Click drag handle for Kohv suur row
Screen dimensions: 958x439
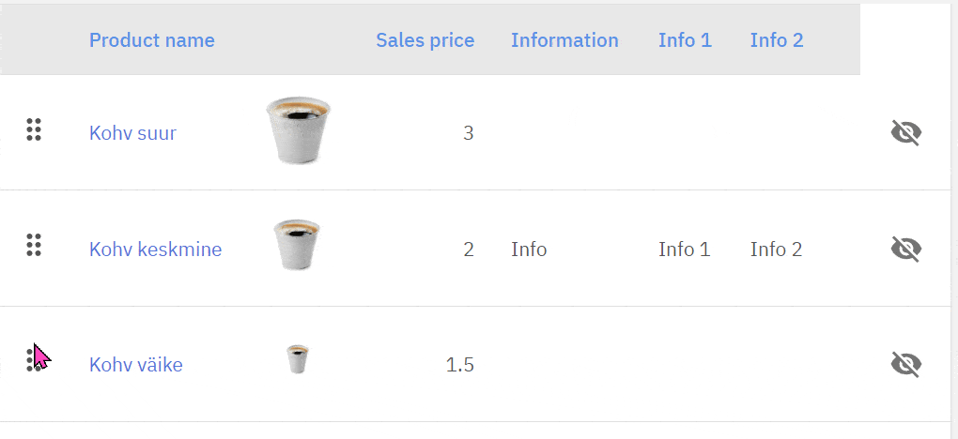click(x=34, y=130)
